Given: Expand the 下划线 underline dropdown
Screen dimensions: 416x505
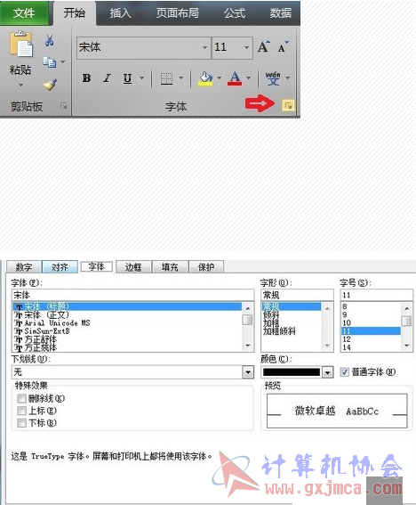Looking at the screenshot, I should (x=248, y=372).
